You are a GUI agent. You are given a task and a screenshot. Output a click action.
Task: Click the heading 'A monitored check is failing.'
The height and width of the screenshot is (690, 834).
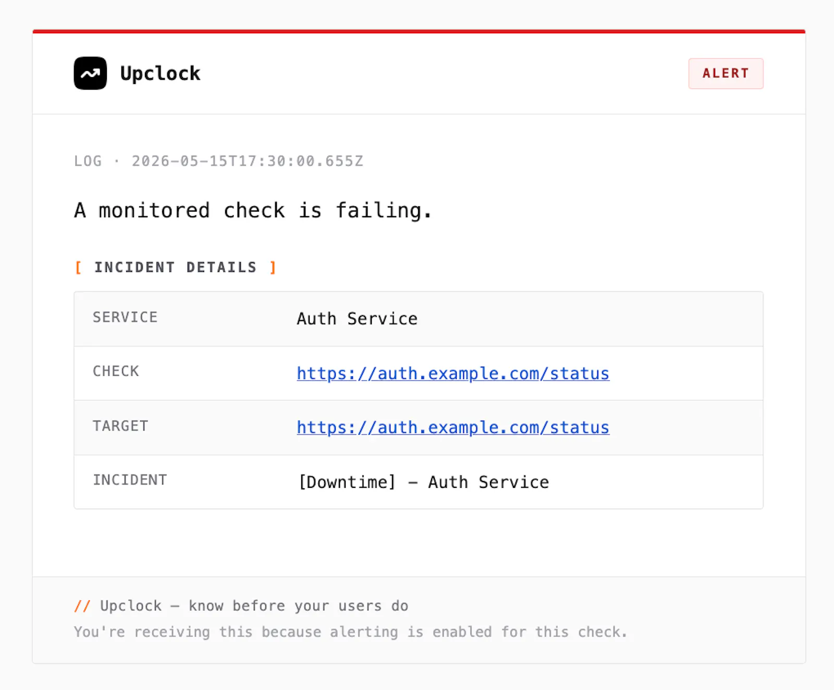point(253,211)
